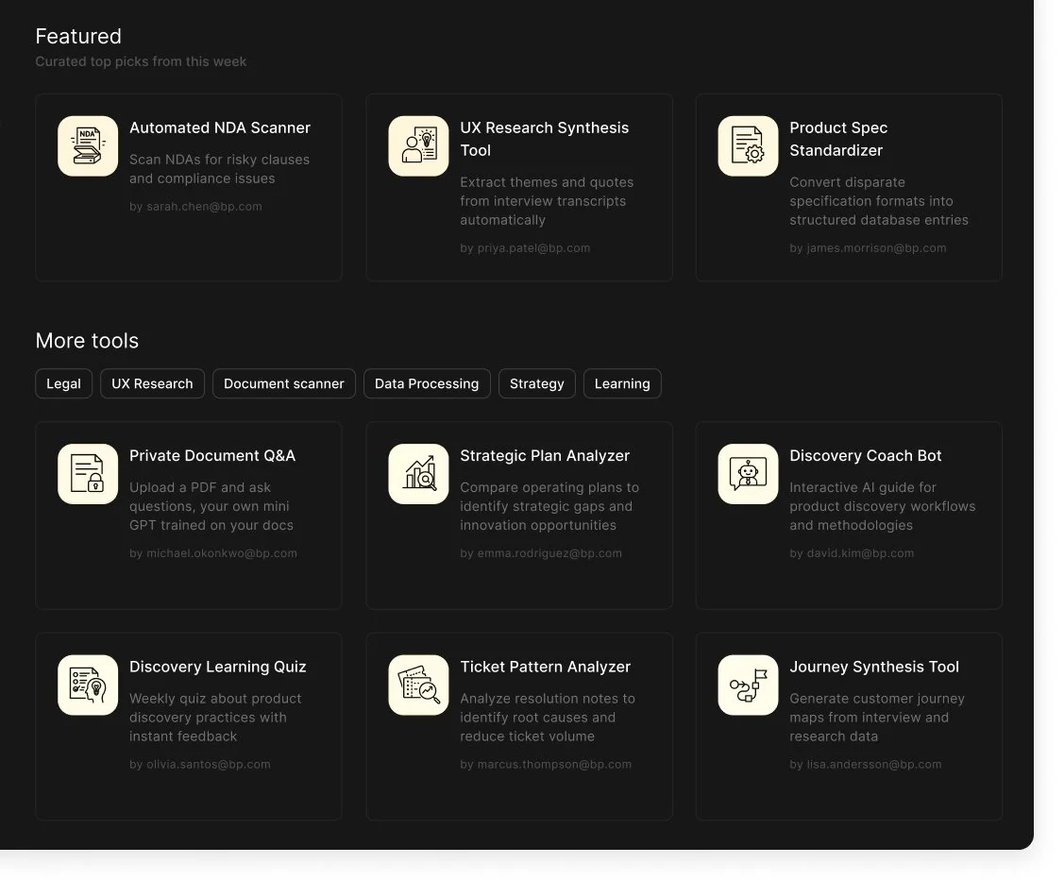Open the Journey Synthesis Tool card
The image size is (1064, 880).
click(x=848, y=725)
